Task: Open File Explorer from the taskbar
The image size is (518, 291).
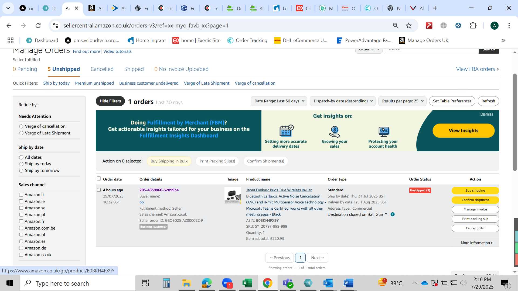Action: pos(186,283)
